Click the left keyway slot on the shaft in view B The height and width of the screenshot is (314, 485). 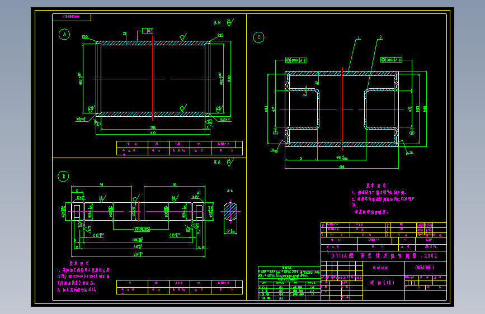[x=77, y=211]
